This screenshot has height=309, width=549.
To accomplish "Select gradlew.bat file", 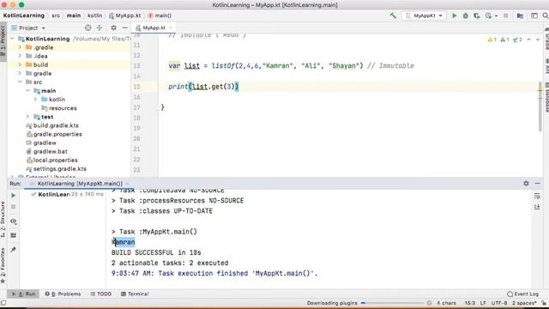I will click(50, 151).
